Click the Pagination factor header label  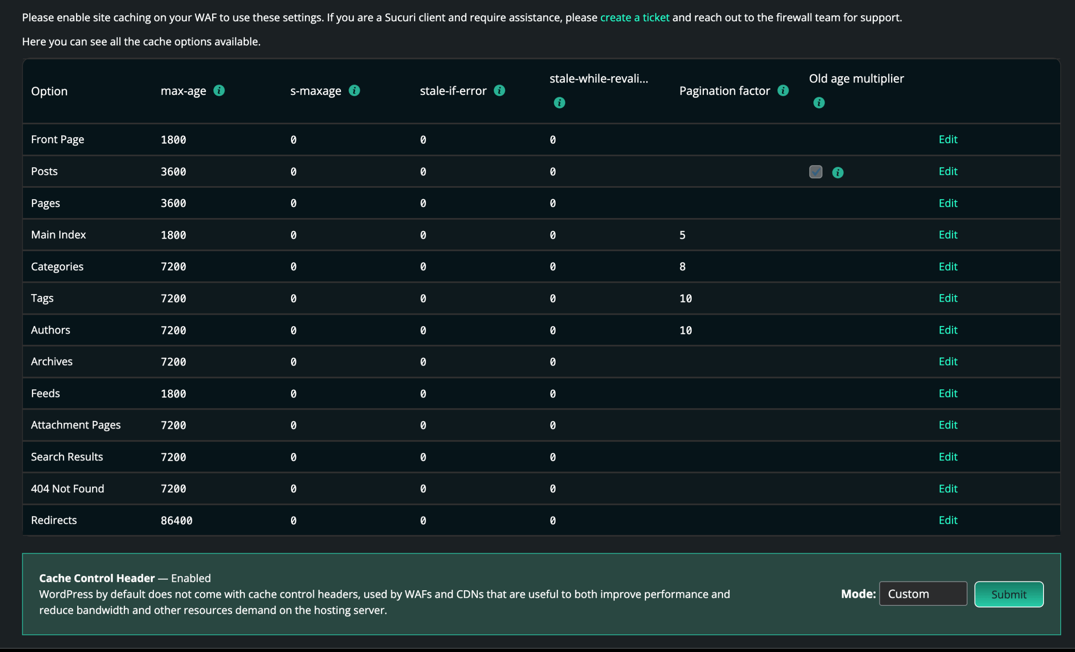(x=725, y=91)
